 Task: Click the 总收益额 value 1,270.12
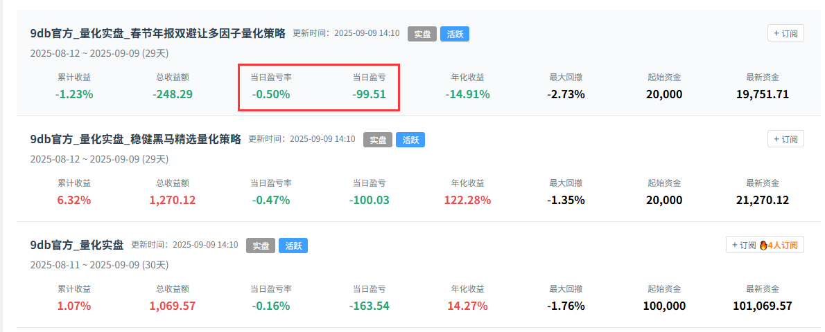[173, 200]
